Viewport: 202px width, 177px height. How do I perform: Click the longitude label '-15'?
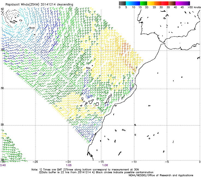pos(101,162)
